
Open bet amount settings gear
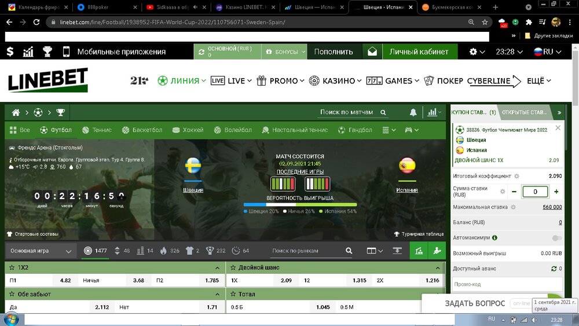(x=502, y=192)
